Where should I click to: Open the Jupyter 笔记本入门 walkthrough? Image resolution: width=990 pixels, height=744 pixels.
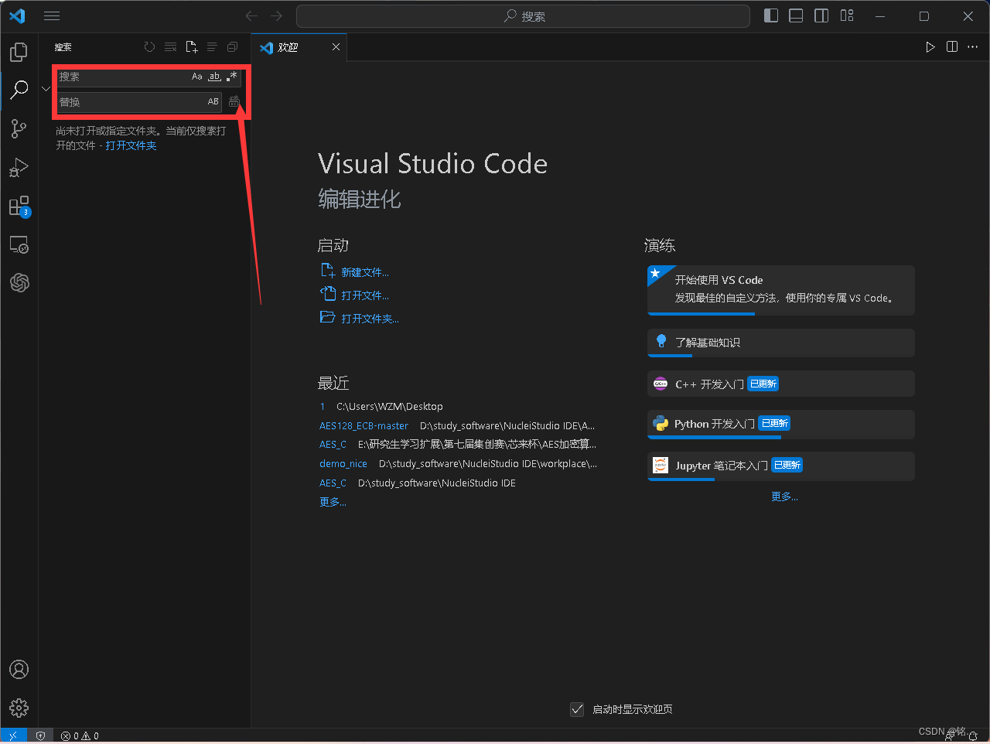click(781, 466)
